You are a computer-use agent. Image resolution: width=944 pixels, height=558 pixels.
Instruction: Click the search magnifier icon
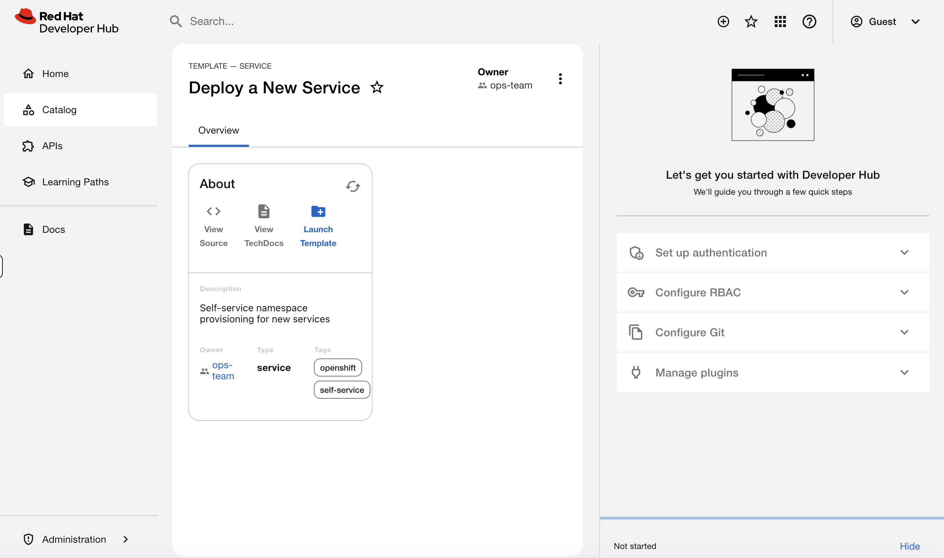(175, 22)
